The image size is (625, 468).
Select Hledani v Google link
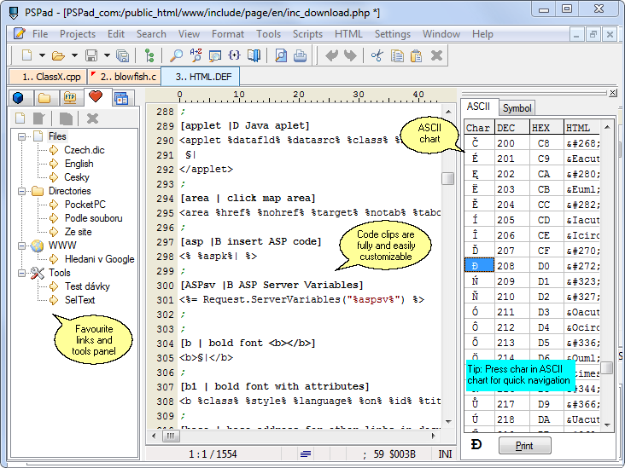[99, 259]
